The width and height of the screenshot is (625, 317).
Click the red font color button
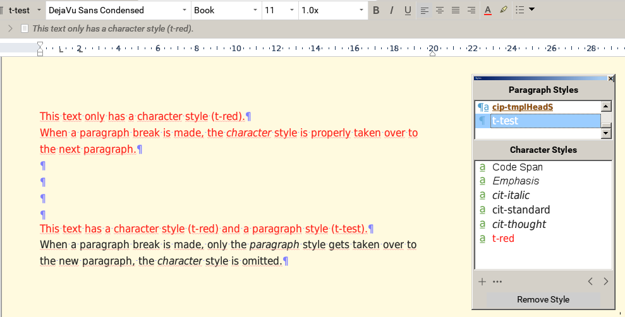pos(487,10)
